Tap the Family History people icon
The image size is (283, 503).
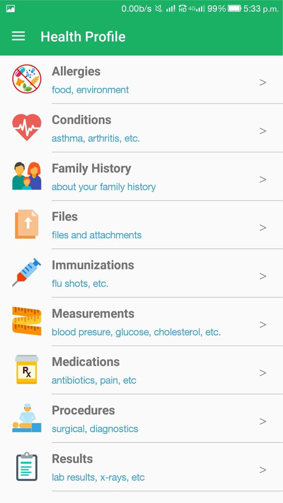(27, 176)
